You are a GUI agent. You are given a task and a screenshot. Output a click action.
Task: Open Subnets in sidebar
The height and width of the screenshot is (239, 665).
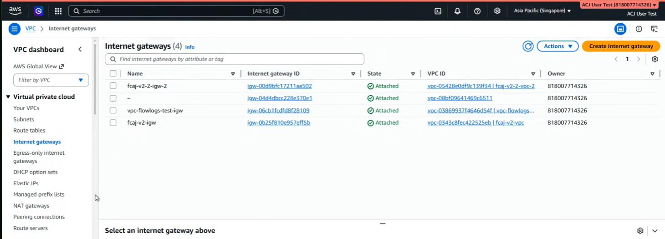24,119
